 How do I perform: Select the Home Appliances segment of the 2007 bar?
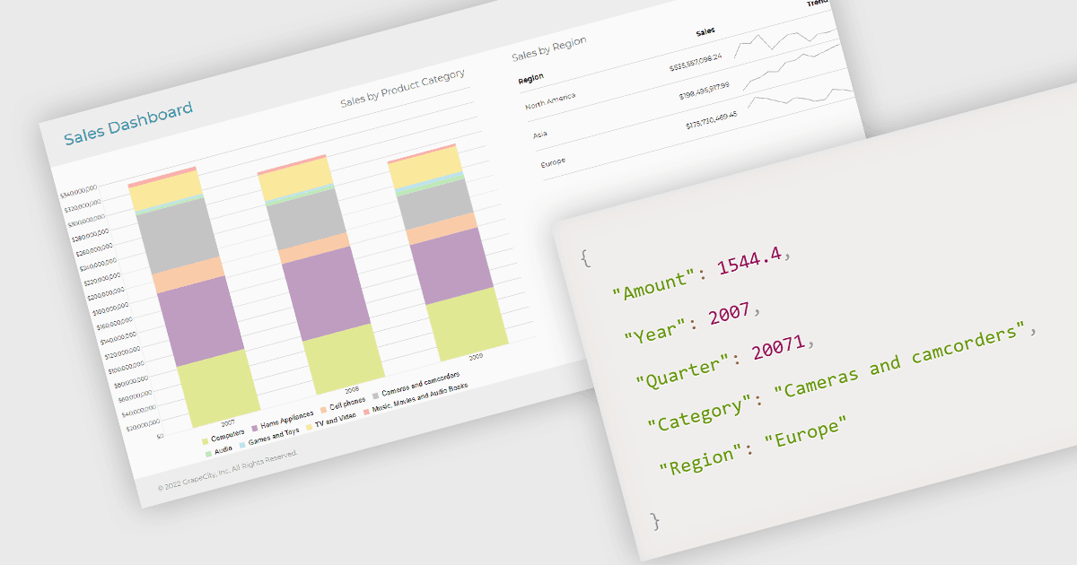pos(199,321)
